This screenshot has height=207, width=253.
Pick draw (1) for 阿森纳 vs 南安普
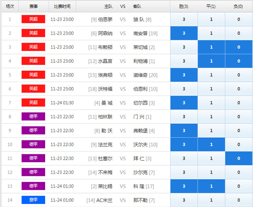tap(211, 33)
